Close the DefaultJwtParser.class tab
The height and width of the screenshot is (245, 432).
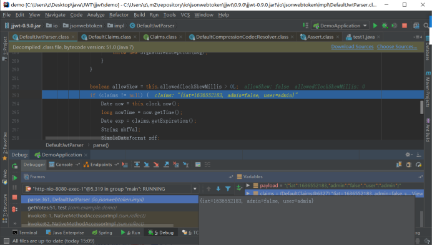coord(73,37)
